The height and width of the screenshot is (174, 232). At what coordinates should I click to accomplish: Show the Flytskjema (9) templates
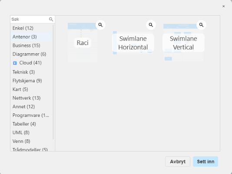(31, 81)
